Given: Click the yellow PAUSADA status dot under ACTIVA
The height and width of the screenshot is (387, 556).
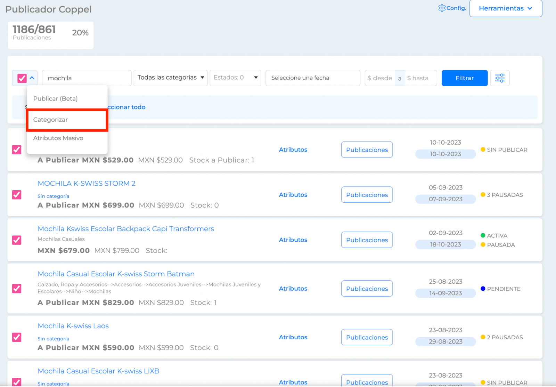Looking at the screenshot, I should point(483,244).
